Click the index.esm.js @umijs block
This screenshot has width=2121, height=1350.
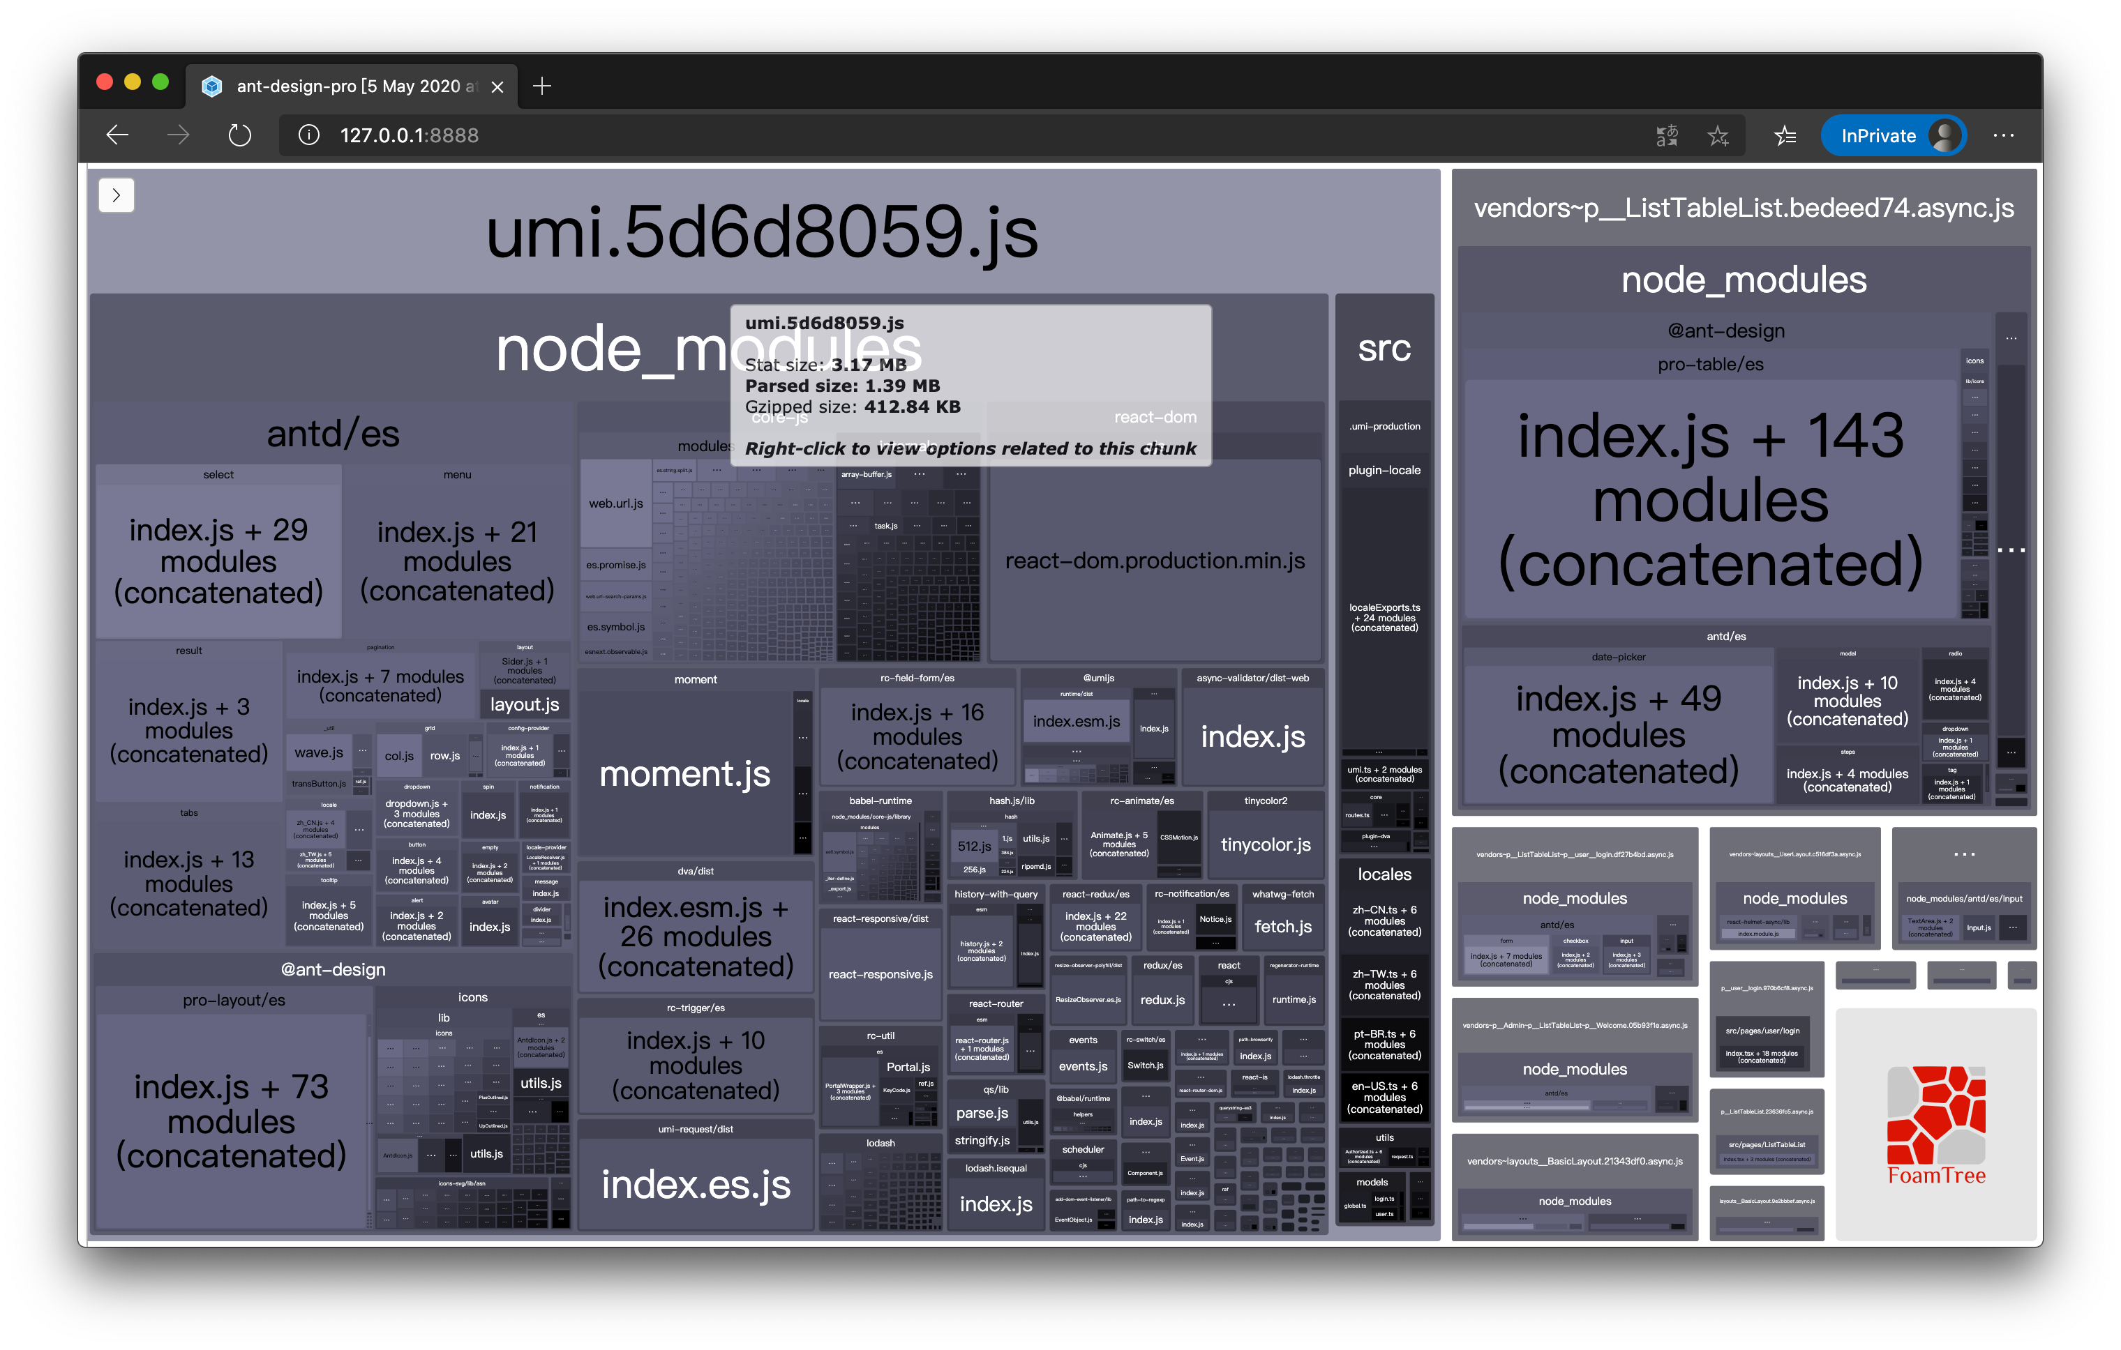(x=1077, y=721)
